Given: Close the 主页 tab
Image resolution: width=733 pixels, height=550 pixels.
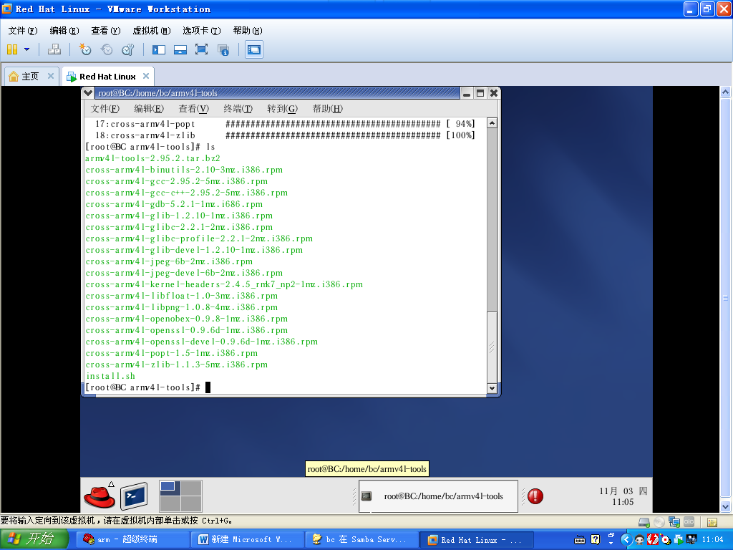Looking at the screenshot, I should (x=51, y=76).
